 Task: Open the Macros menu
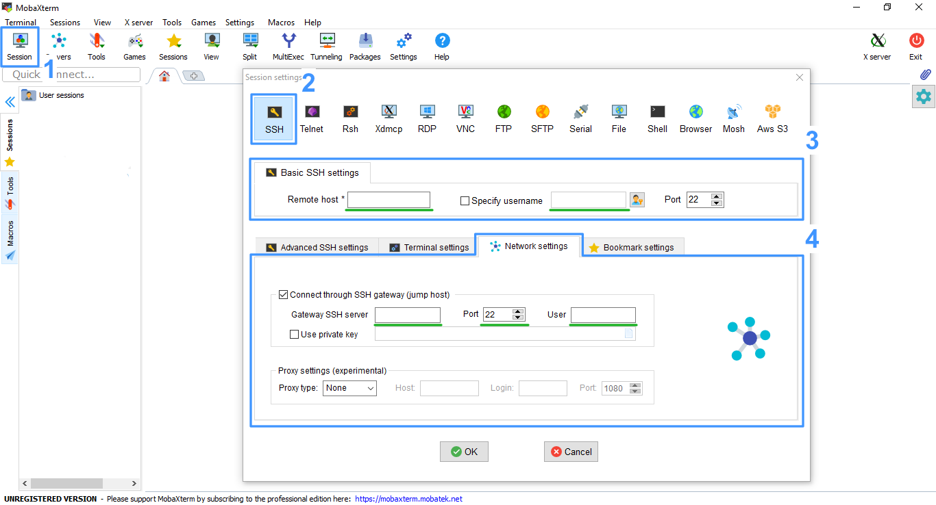[281, 23]
